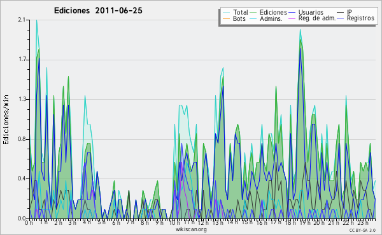
Task: Select the 'Total' legend label
Action: 240,12
